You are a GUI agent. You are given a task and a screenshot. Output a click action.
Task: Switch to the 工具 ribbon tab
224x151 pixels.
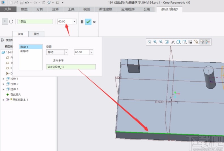71,9
